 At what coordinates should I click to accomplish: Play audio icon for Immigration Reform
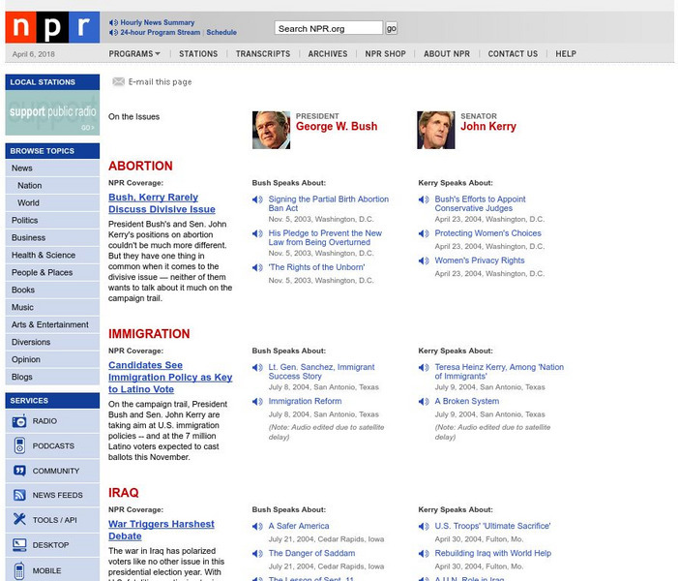click(257, 402)
